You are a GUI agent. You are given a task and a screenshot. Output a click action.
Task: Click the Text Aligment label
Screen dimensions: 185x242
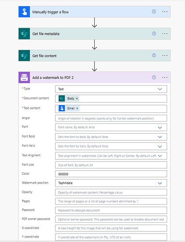31,155
